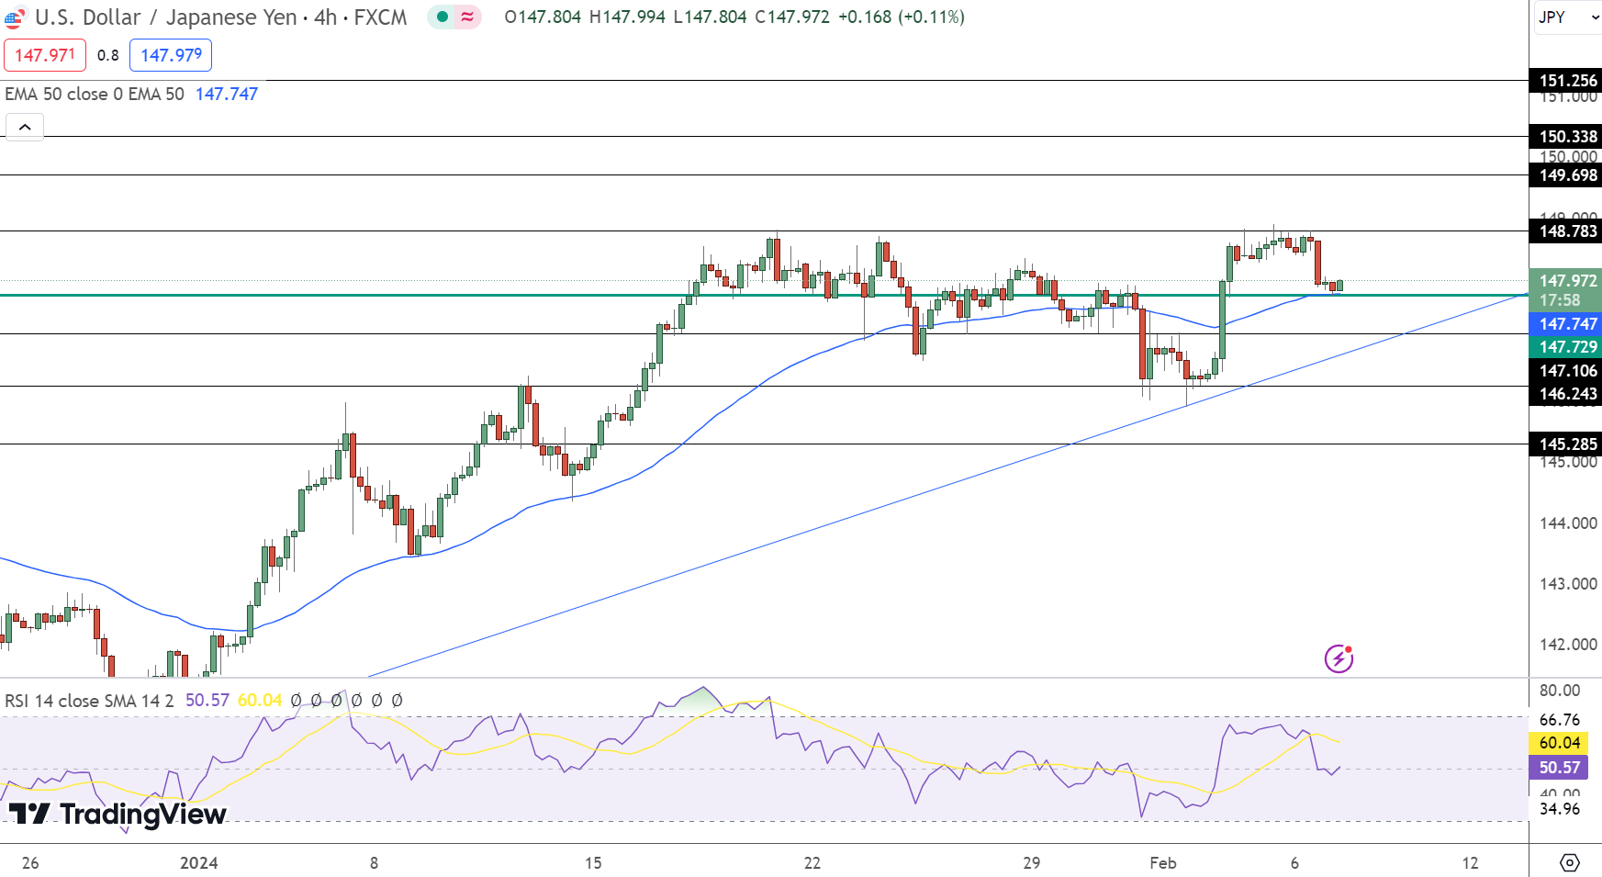Click the green 147.729 axis label
1602x877 pixels.
(1566, 347)
